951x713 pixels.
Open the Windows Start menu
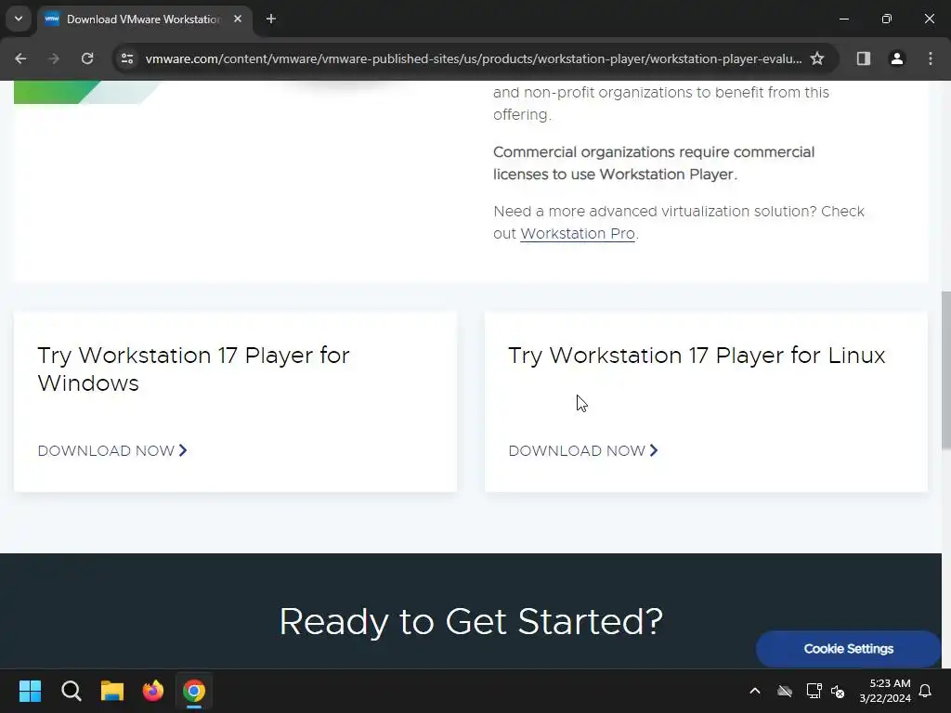pyautogui.click(x=30, y=691)
